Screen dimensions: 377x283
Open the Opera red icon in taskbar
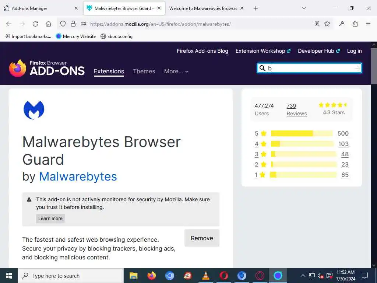223,276
